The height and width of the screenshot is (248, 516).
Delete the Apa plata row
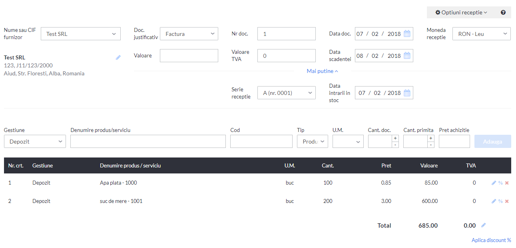pyautogui.click(x=507, y=183)
